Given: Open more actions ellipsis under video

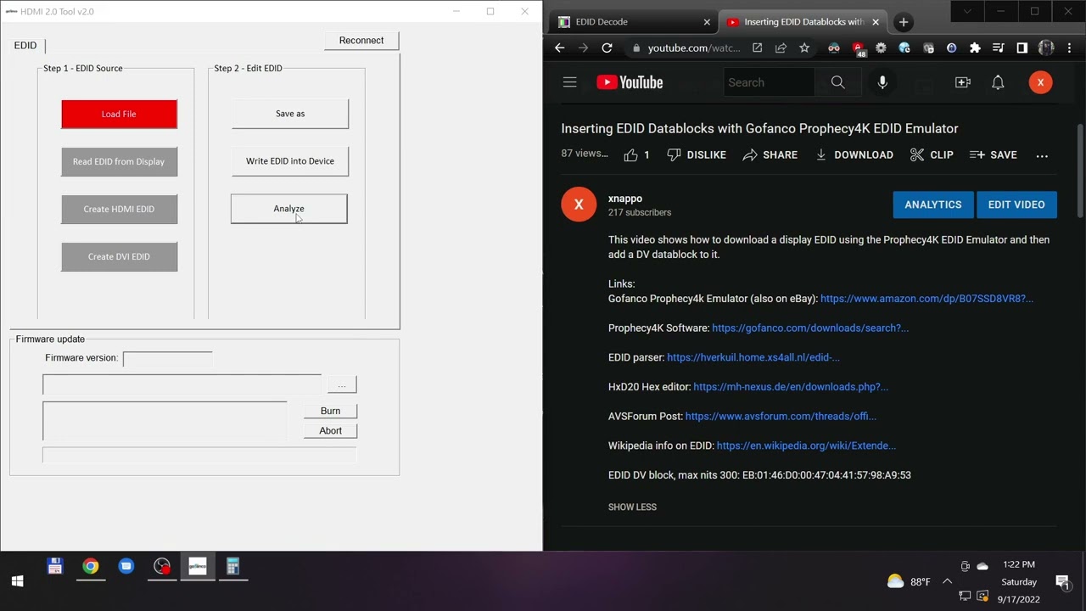Looking at the screenshot, I should click(x=1042, y=155).
